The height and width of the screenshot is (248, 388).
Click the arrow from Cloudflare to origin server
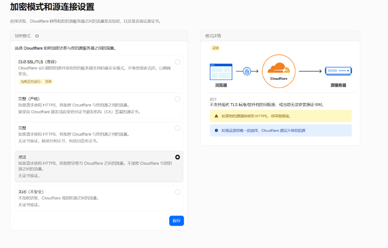pos(310,71)
